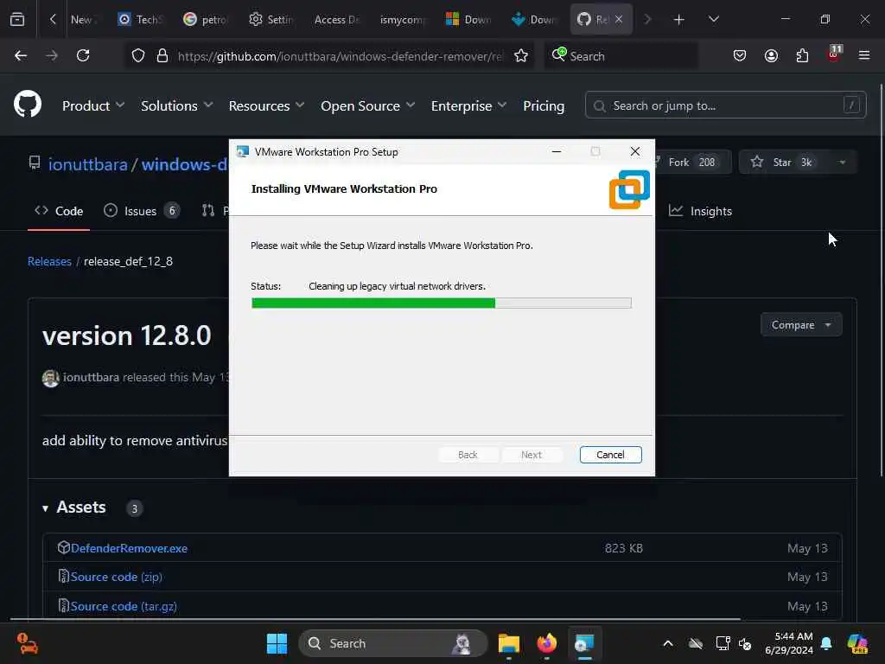
Task: Show hidden system tray icons
Action: click(668, 643)
